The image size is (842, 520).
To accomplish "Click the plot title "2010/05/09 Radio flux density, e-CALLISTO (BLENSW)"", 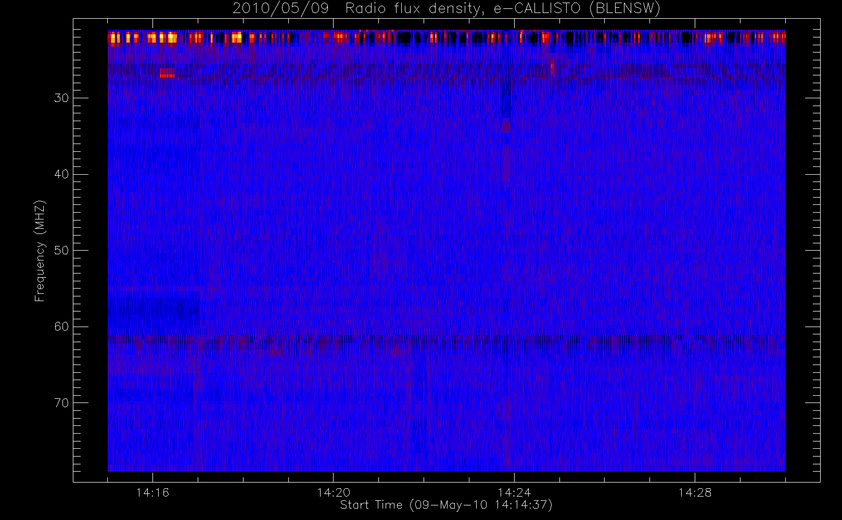I will tap(446, 9).
